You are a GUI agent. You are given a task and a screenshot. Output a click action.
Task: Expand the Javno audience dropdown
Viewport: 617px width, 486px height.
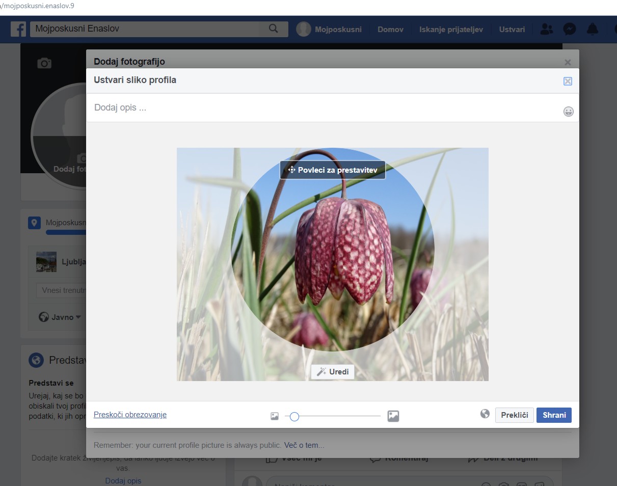(60, 317)
